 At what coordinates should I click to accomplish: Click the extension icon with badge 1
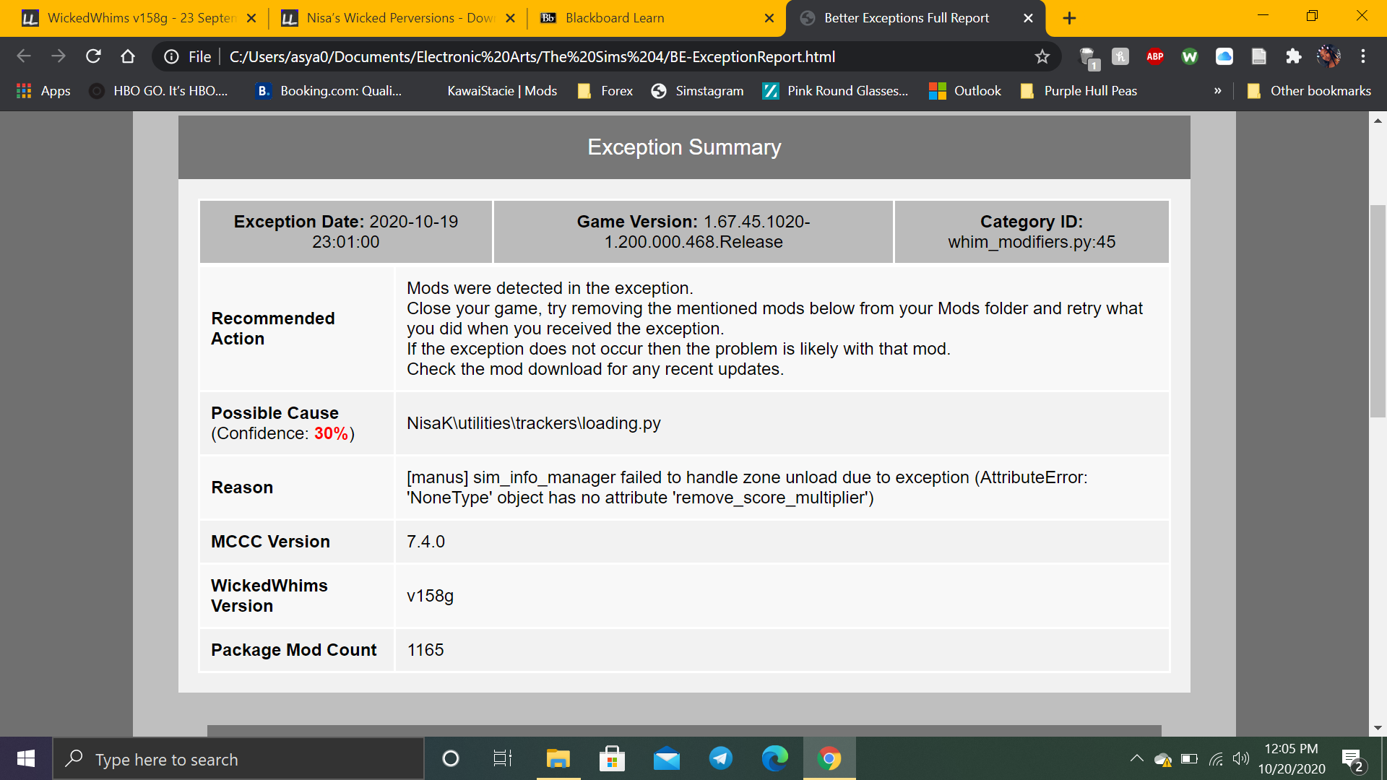coord(1089,58)
